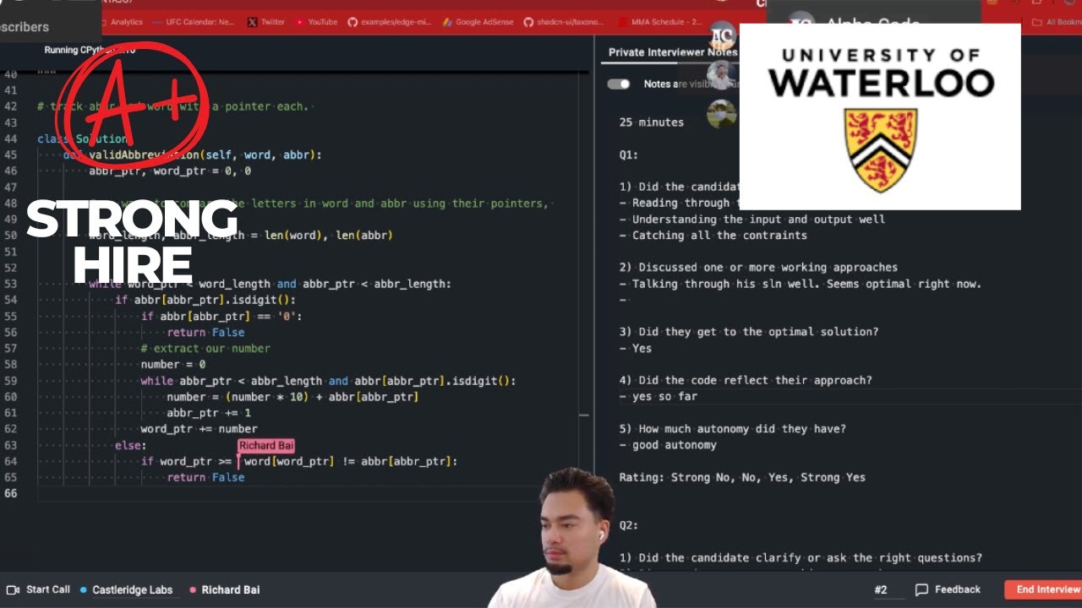
Task: Click code line 61 'abbr_ptr += 1'
Action: coord(209,413)
